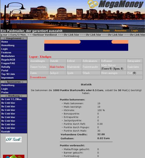Click the blue and orange advertising banner
The width and height of the screenshot is (145, 158).
86,45
